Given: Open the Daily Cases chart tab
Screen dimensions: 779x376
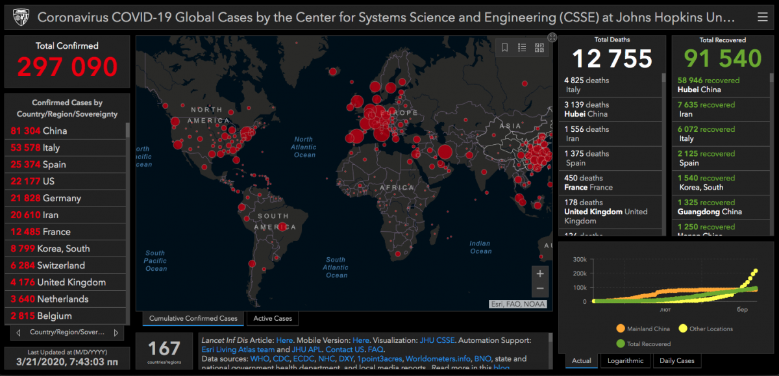Looking at the screenshot, I should pos(676,360).
